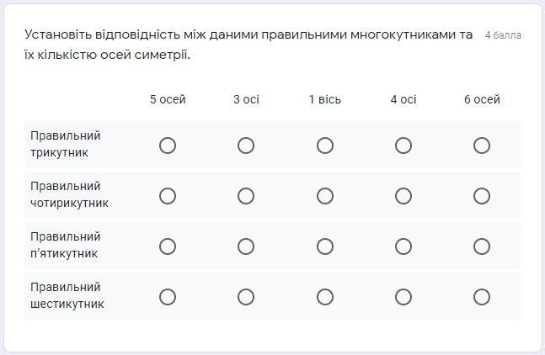Click 1 вісь for Правильний шестикутник
The width and height of the screenshot is (545, 355).
(x=325, y=297)
